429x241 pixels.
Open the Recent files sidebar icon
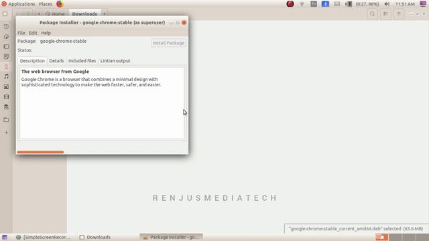(x=6, y=27)
